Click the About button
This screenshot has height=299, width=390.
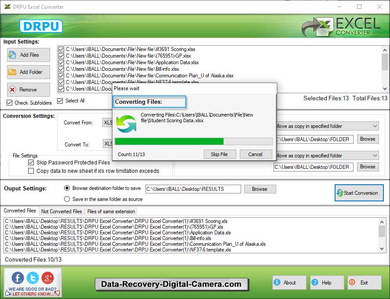click(x=289, y=283)
